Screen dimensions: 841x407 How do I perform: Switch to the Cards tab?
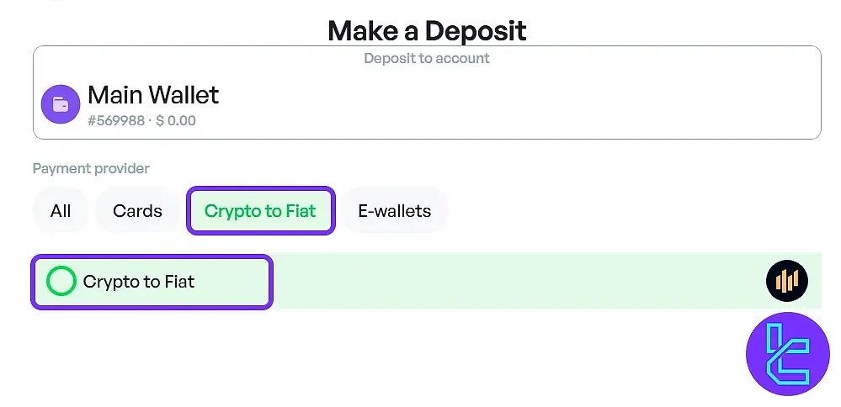click(137, 210)
